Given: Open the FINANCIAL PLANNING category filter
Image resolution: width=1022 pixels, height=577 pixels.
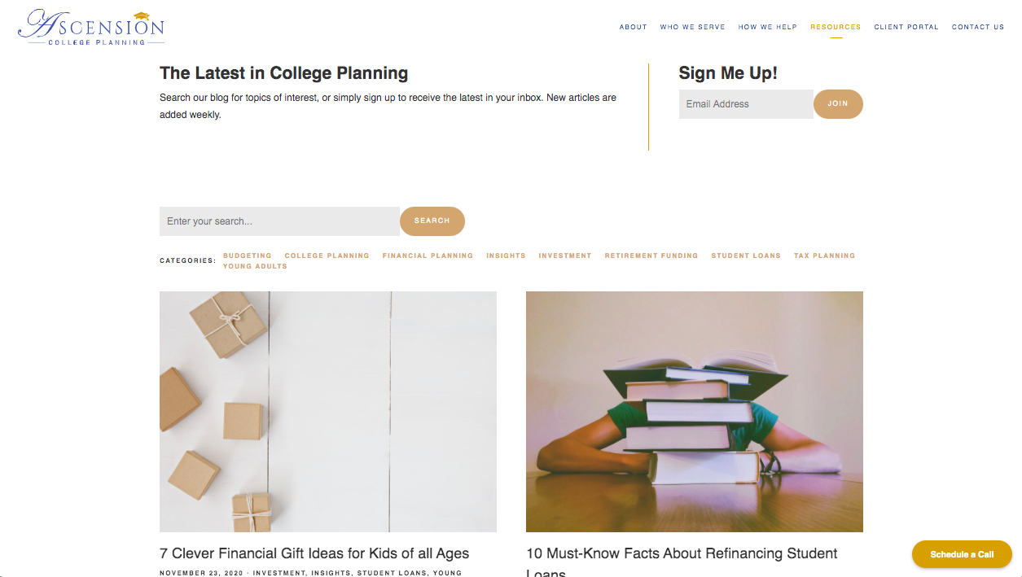Looking at the screenshot, I should [x=427, y=255].
